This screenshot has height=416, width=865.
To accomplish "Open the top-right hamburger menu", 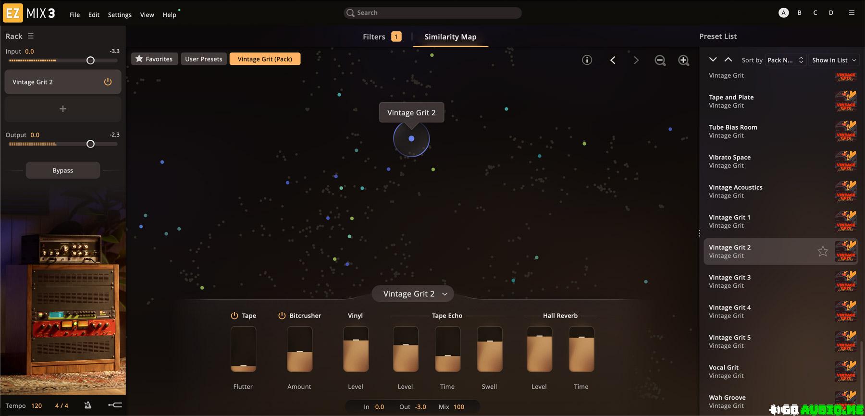I will pyautogui.click(x=852, y=13).
